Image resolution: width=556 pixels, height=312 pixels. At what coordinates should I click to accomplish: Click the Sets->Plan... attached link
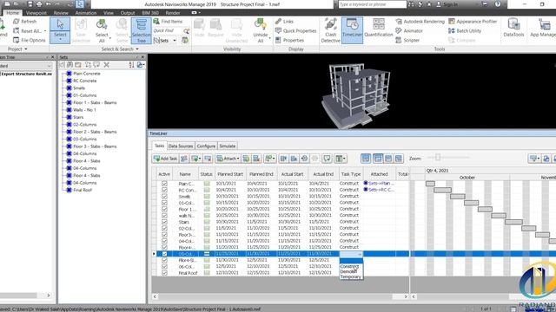click(379, 183)
